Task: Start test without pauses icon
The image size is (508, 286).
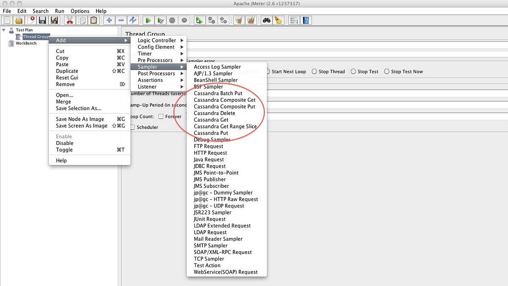Action: (160, 20)
